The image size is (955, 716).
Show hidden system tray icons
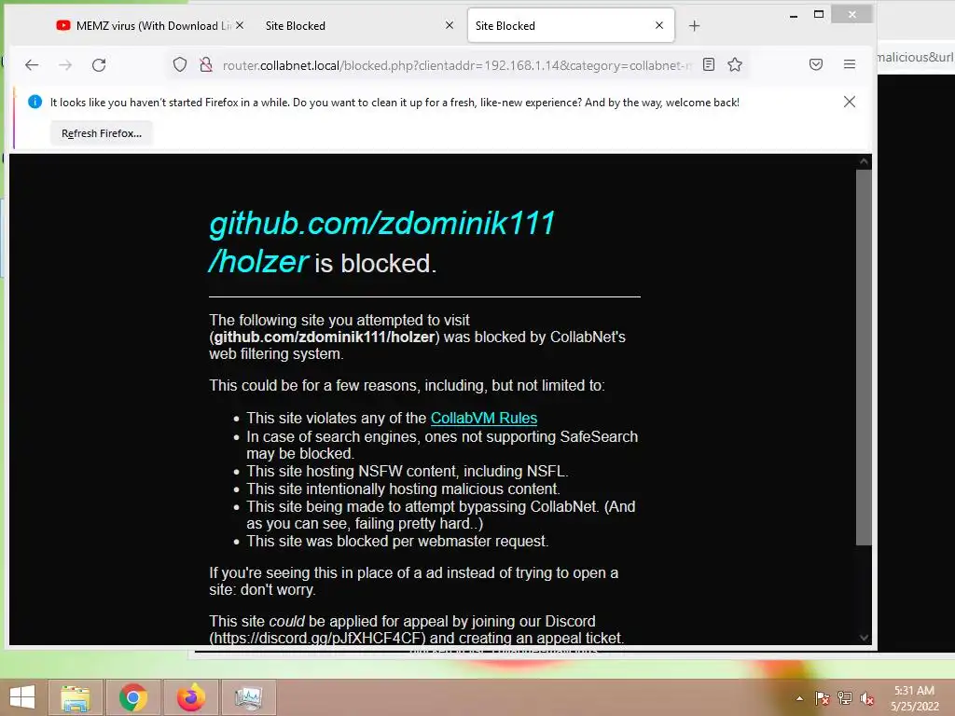(799, 698)
